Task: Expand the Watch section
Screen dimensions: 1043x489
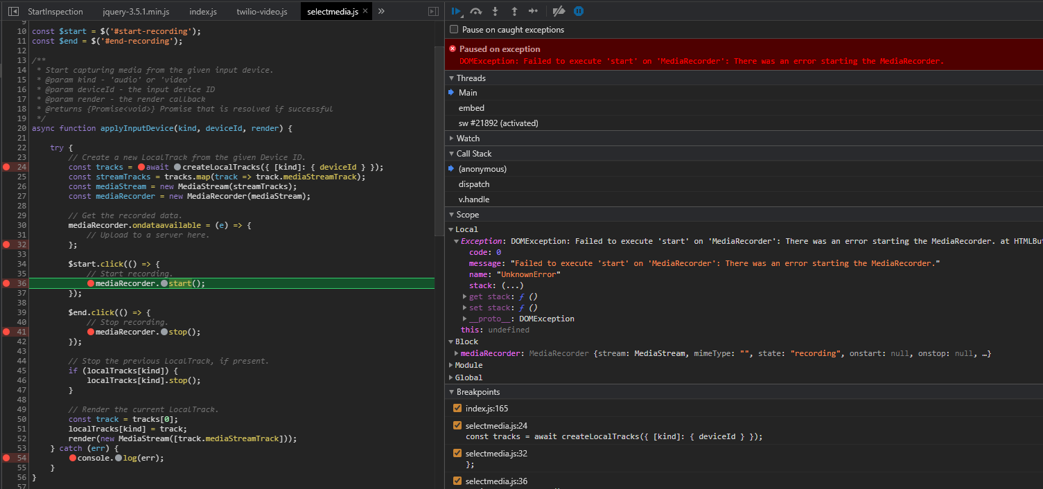Action: click(x=451, y=139)
